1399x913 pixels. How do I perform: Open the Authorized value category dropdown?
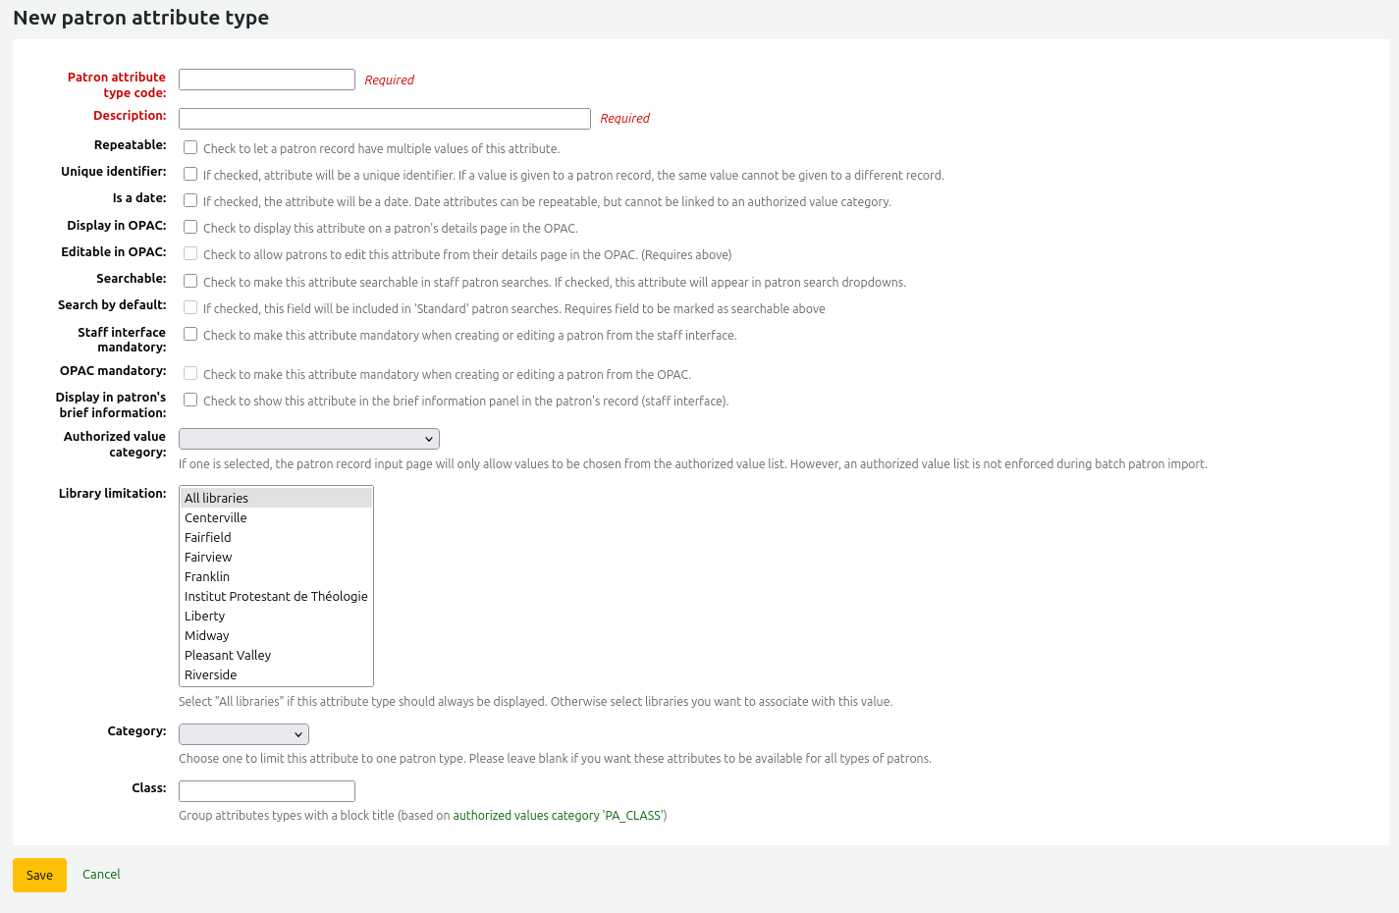[x=308, y=438]
